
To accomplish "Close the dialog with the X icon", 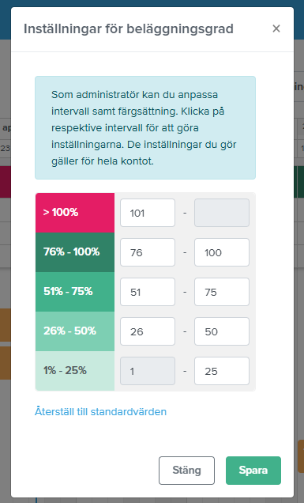I will click(276, 29).
